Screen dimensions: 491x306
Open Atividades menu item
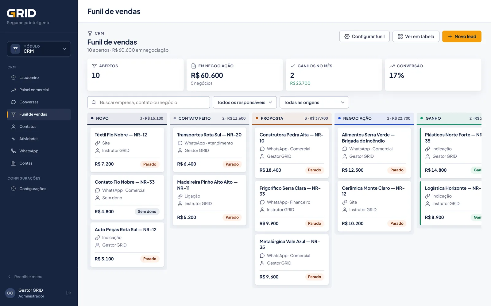(39, 139)
